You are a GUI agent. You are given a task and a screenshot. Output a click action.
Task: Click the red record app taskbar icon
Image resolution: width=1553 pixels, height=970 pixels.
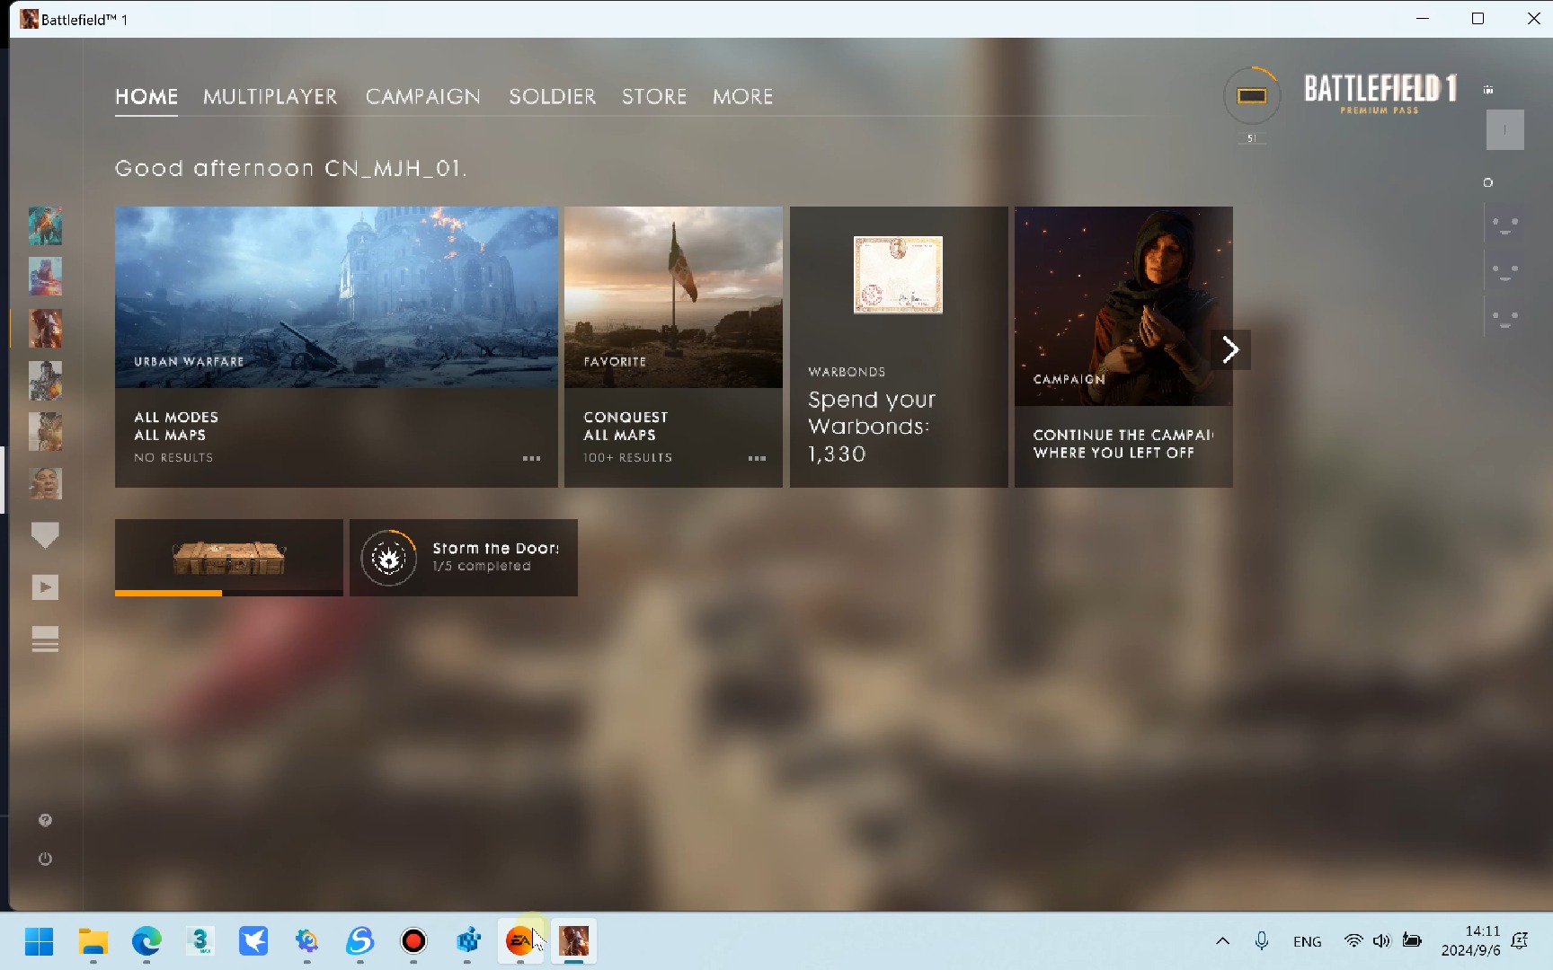(x=413, y=941)
